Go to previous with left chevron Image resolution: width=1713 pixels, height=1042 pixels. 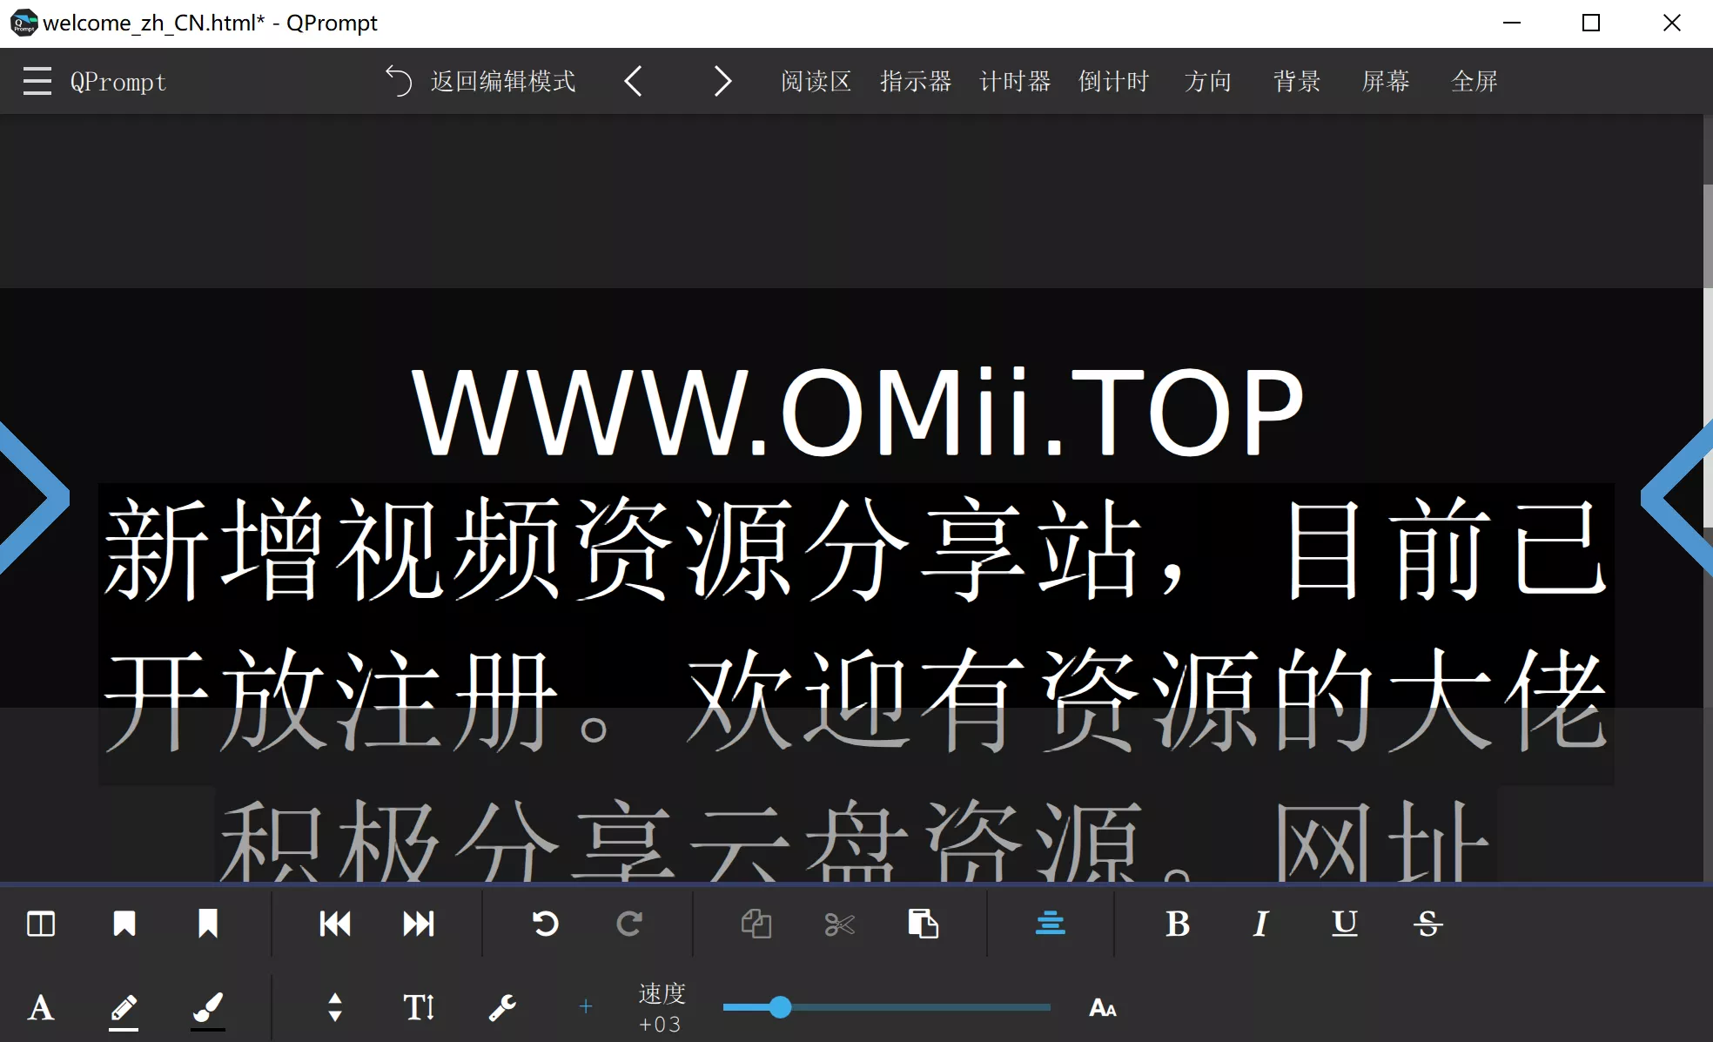click(x=634, y=81)
